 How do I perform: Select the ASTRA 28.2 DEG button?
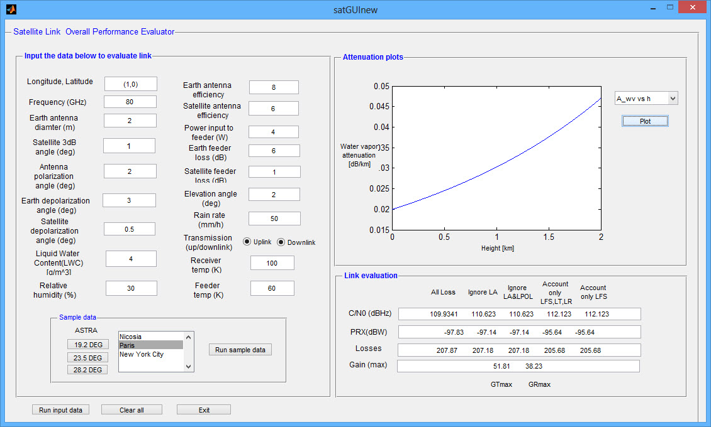(x=88, y=370)
